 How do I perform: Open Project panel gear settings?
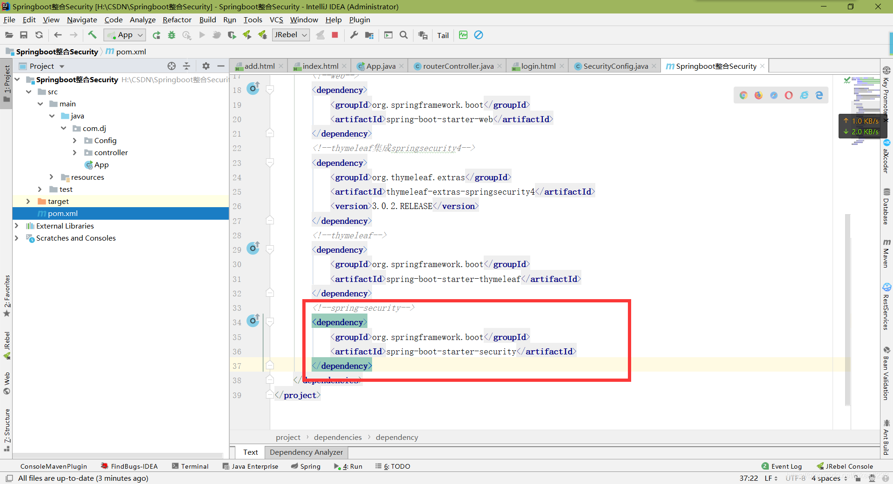point(206,66)
